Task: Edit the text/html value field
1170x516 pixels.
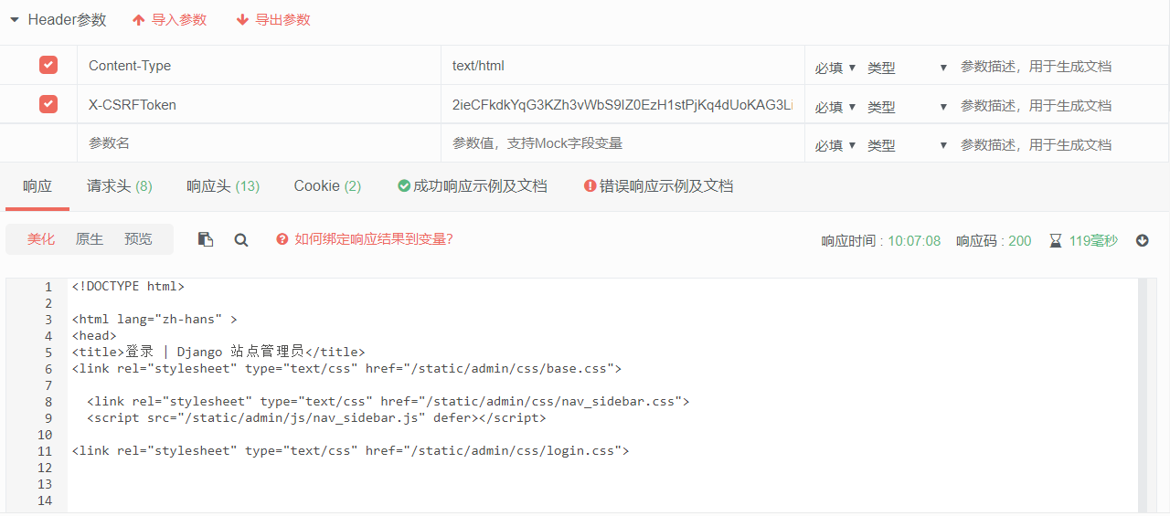Action: tap(622, 66)
